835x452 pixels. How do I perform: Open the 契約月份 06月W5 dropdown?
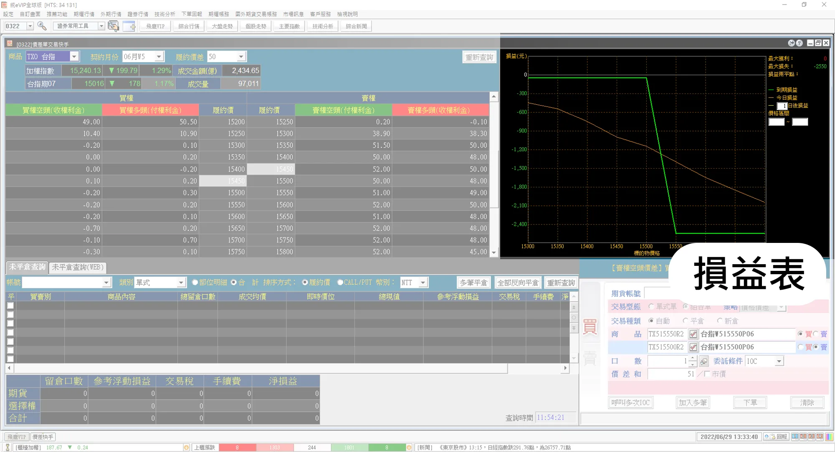pos(159,57)
